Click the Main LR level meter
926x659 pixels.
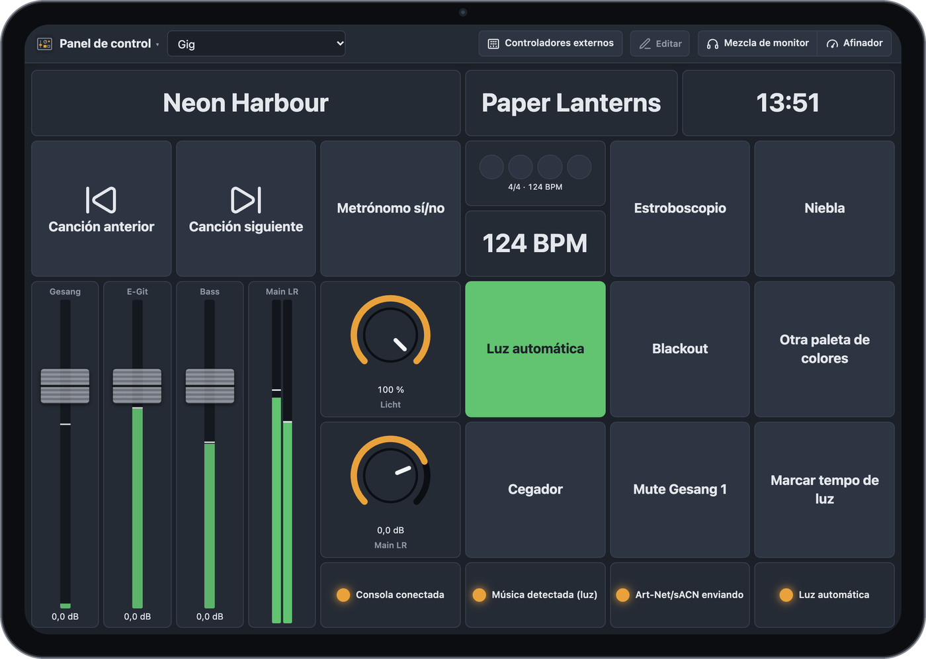(x=282, y=461)
